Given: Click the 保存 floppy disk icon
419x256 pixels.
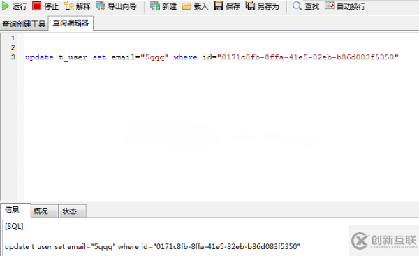Looking at the screenshot, I should point(219,6).
